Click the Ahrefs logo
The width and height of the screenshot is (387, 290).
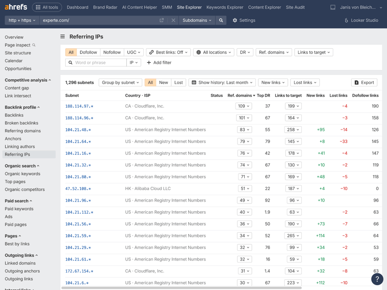15,7
